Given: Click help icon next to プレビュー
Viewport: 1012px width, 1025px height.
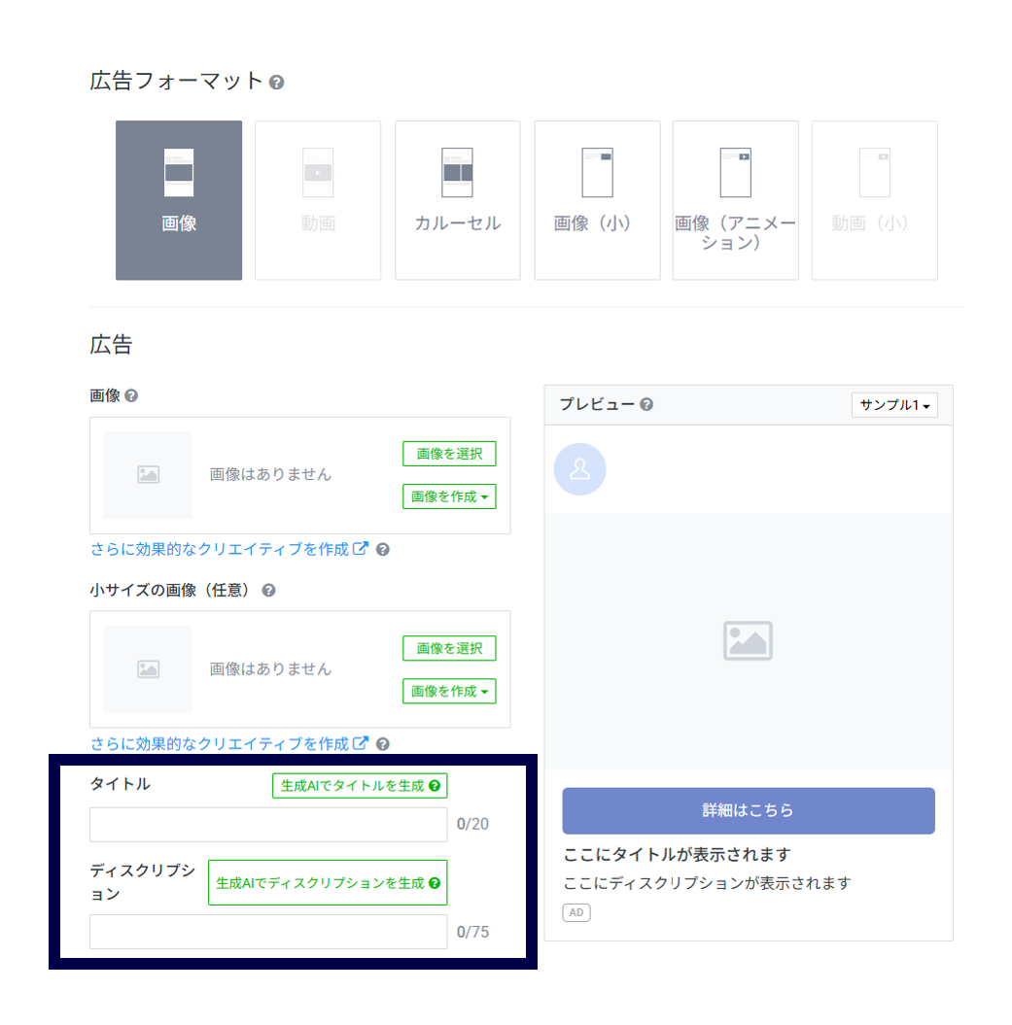Looking at the screenshot, I should [646, 405].
